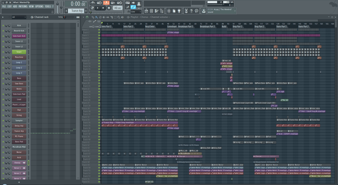Viewport: 338px width, 185px height.
Task: Click the channel rack graph editor icon
Action: click(x=78, y=17)
